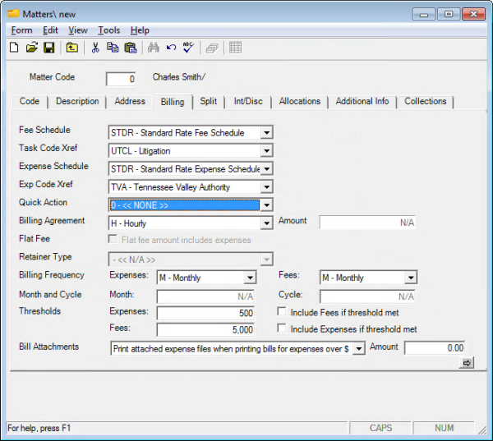Viewport: 493px width, 441px height.
Task: Select the Allocations tab
Action: [x=299, y=102]
